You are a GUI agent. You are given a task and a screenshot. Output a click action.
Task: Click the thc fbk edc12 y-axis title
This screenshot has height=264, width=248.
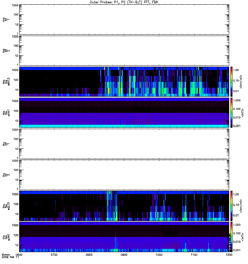pos(6,206)
